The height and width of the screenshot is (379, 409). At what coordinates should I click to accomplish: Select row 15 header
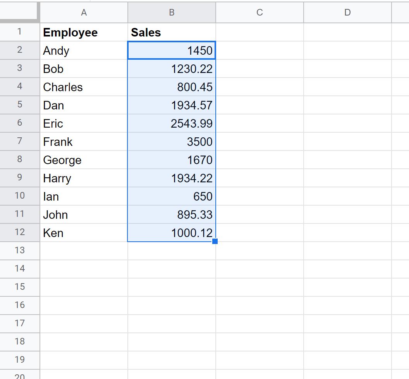coord(20,287)
